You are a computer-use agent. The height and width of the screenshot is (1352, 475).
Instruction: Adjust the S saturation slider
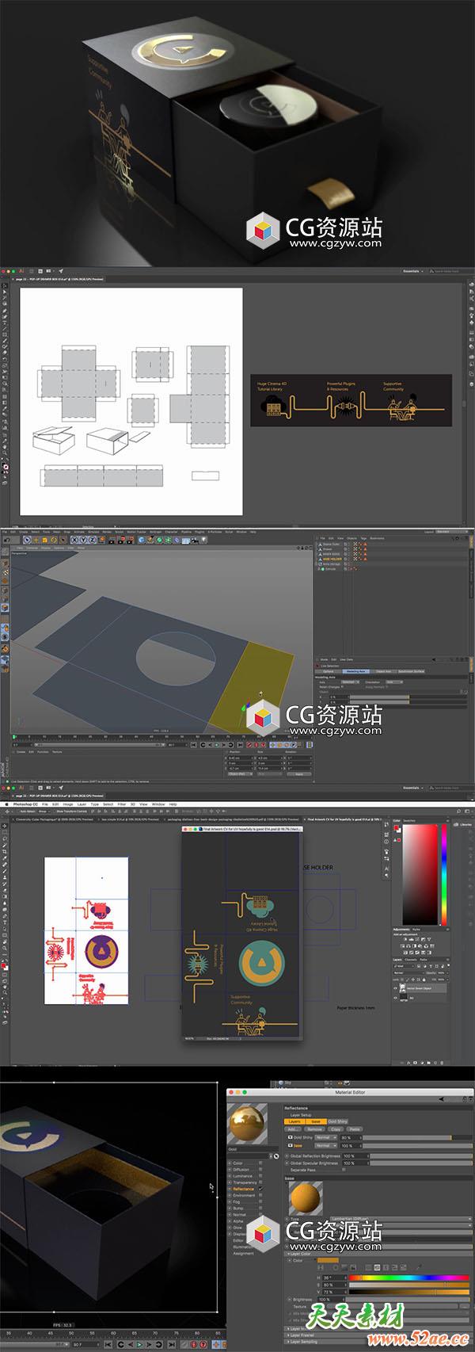pyautogui.click(x=408, y=1285)
